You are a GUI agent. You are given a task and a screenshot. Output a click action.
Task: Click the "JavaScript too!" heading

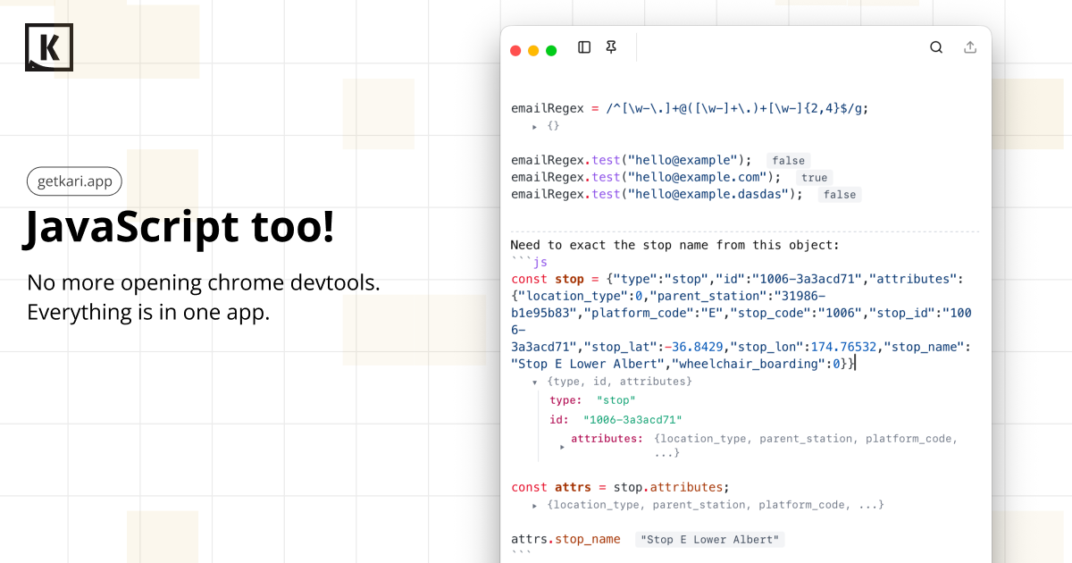(x=180, y=227)
